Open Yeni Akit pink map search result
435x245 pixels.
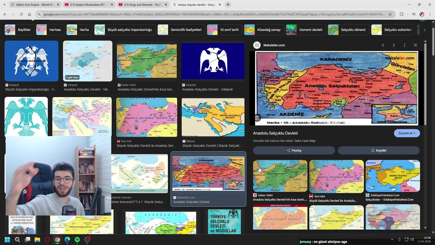(x=146, y=117)
